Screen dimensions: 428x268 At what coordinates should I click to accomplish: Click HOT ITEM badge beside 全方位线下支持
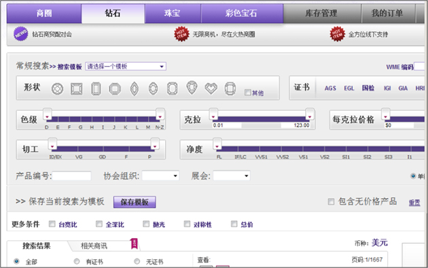[x=338, y=34]
